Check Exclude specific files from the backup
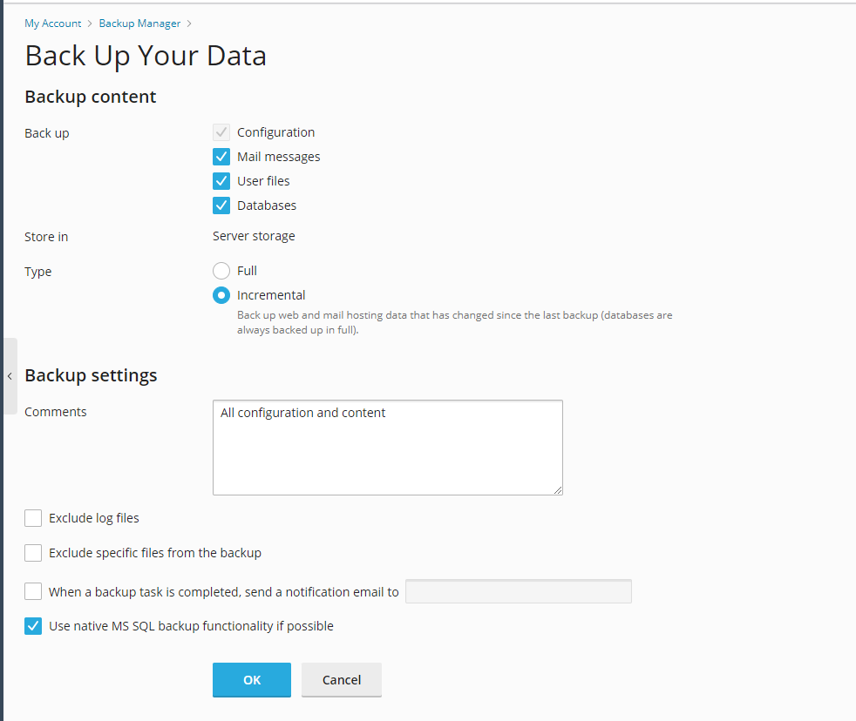 (x=33, y=553)
